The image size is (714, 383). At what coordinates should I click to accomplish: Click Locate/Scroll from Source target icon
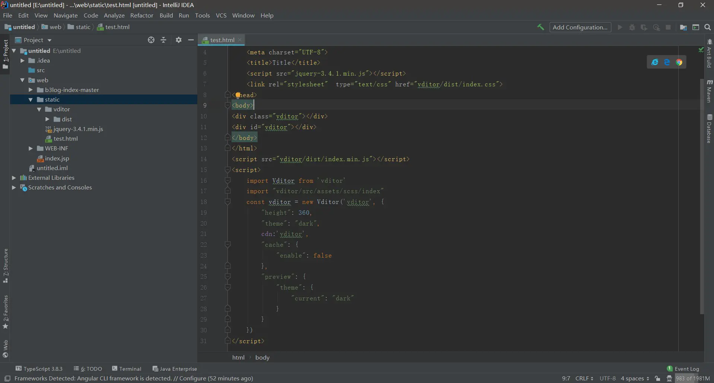point(151,40)
